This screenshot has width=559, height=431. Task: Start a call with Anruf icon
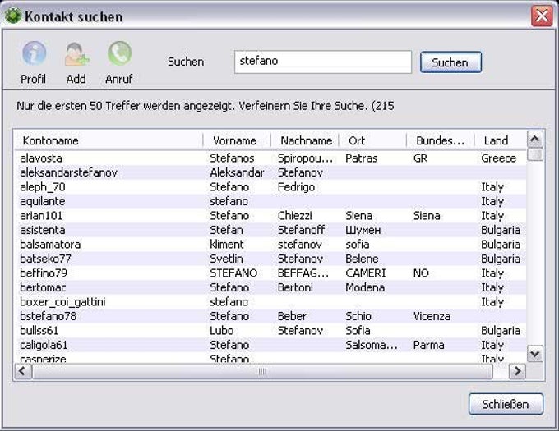(x=119, y=53)
